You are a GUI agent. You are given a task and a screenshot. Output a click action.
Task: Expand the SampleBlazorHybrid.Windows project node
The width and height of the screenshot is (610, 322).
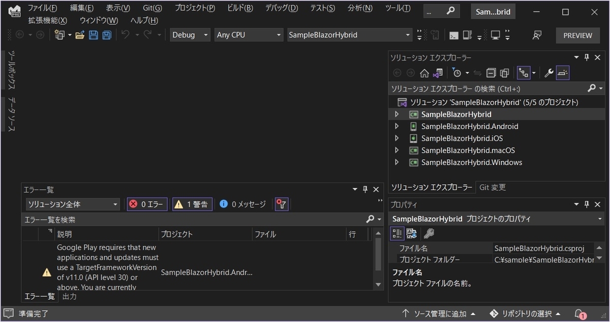click(397, 163)
